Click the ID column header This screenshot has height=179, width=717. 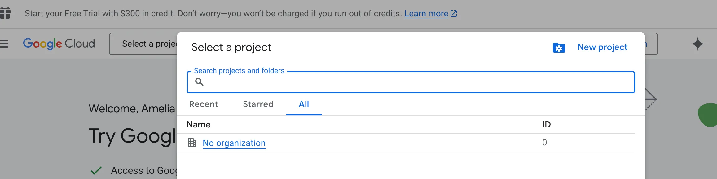[x=546, y=124]
